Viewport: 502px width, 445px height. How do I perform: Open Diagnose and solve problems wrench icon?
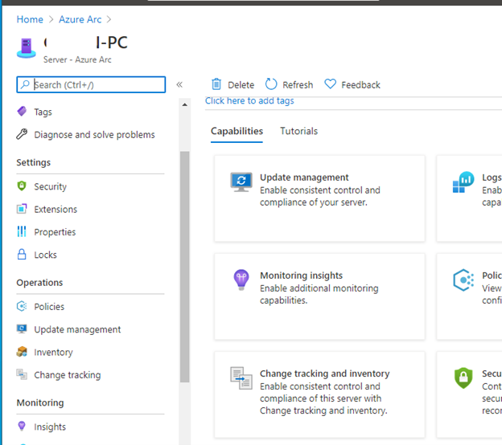click(22, 134)
